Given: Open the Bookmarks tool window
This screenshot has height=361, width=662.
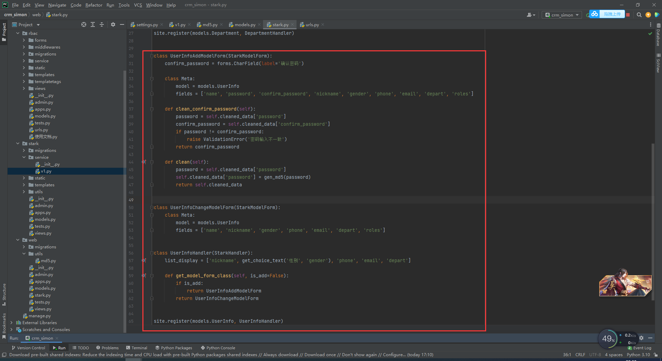Looking at the screenshot, I should click(4, 326).
